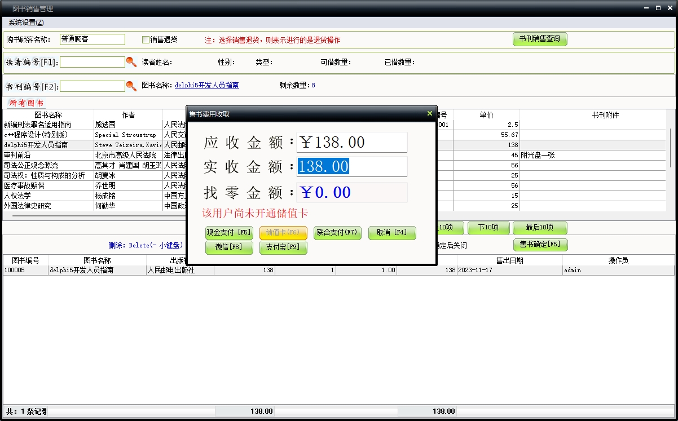Close the 售书费用收取 payment dialog
Image resolution: width=678 pixels, height=421 pixels.
point(430,114)
